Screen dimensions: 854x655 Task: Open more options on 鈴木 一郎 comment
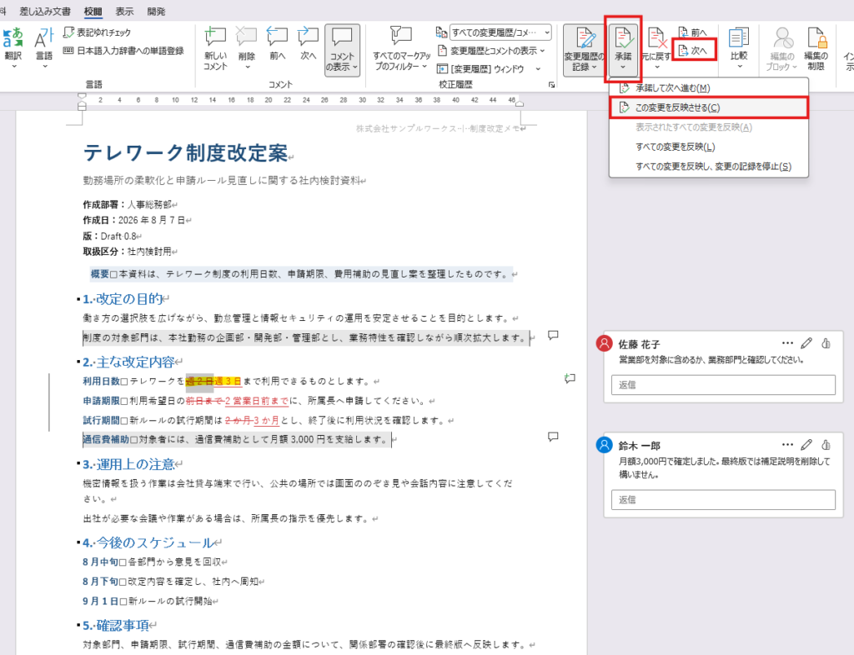click(x=787, y=444)
